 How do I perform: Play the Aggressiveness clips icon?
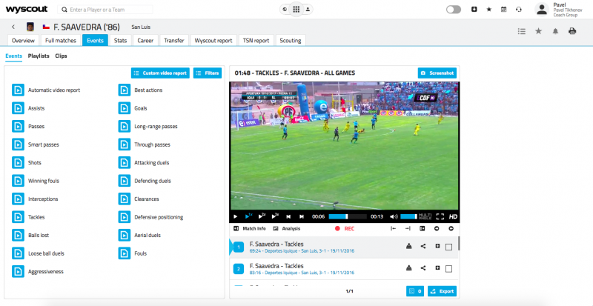point(18,272)
